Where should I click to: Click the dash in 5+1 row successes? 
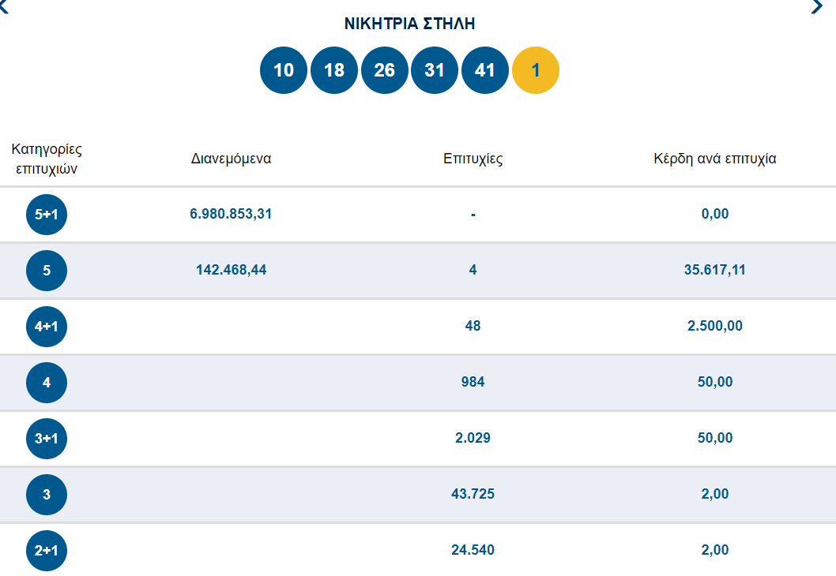tap(473, 215)
